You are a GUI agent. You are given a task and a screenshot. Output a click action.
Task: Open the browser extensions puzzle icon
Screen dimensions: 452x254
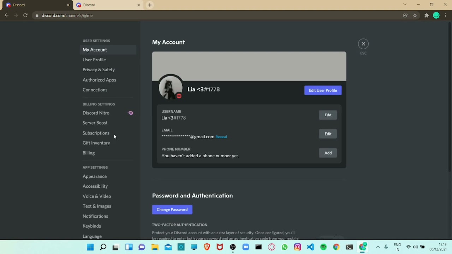coord(427,16)
